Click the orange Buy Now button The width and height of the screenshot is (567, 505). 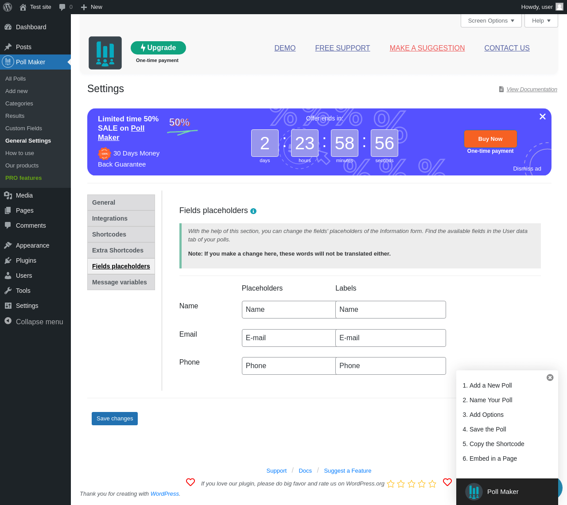(490, 139)
